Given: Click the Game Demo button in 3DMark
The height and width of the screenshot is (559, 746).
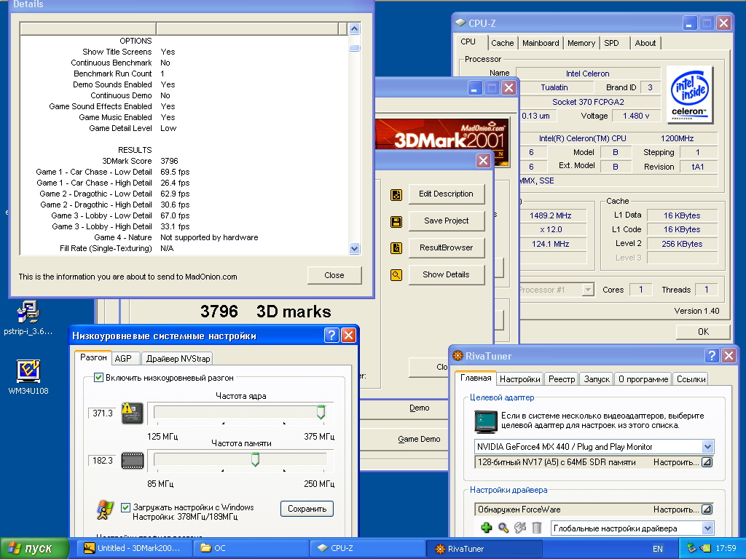Looking at the screenshot, I should 419,439.
